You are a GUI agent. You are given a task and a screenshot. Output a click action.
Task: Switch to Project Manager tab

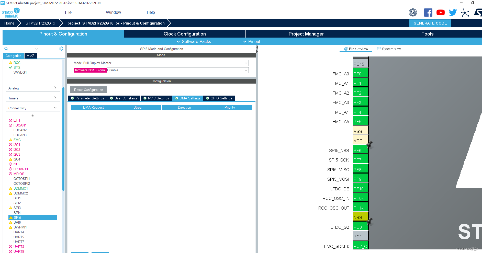point(306,34)
